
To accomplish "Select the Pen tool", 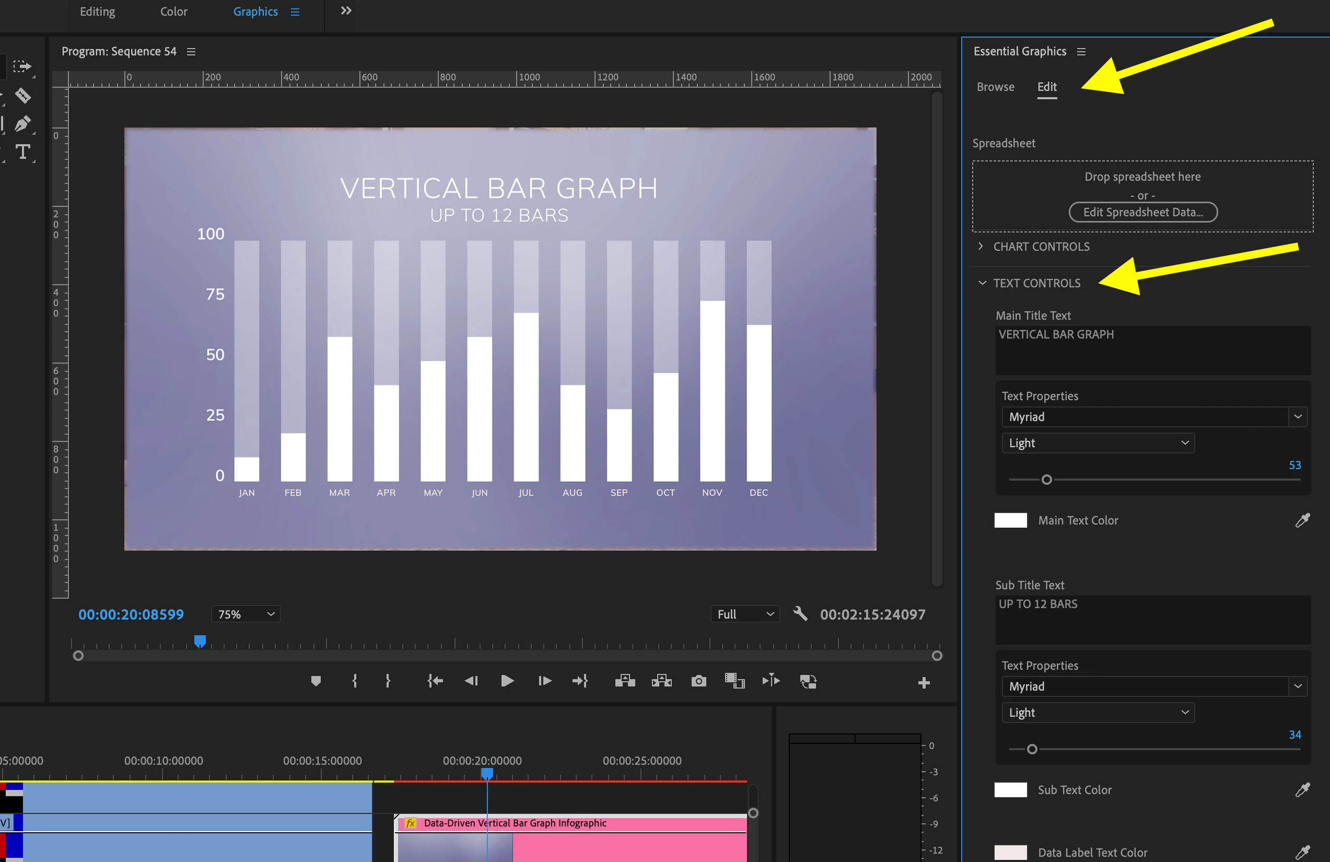I will pos(22,123).
